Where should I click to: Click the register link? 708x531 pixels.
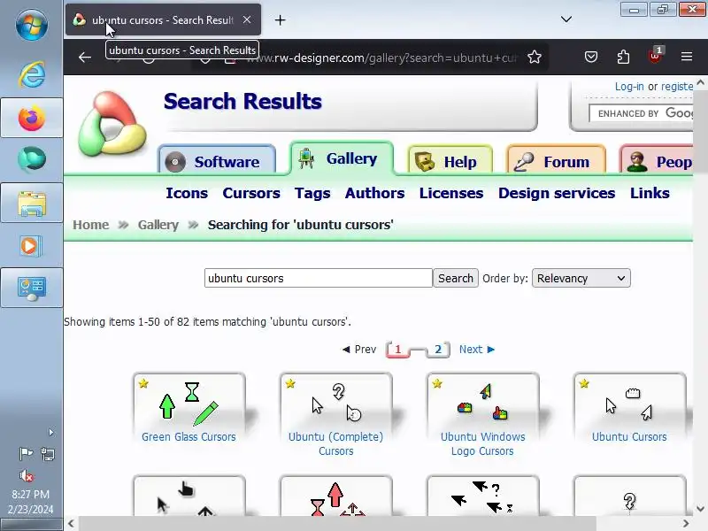click(677, 86)
